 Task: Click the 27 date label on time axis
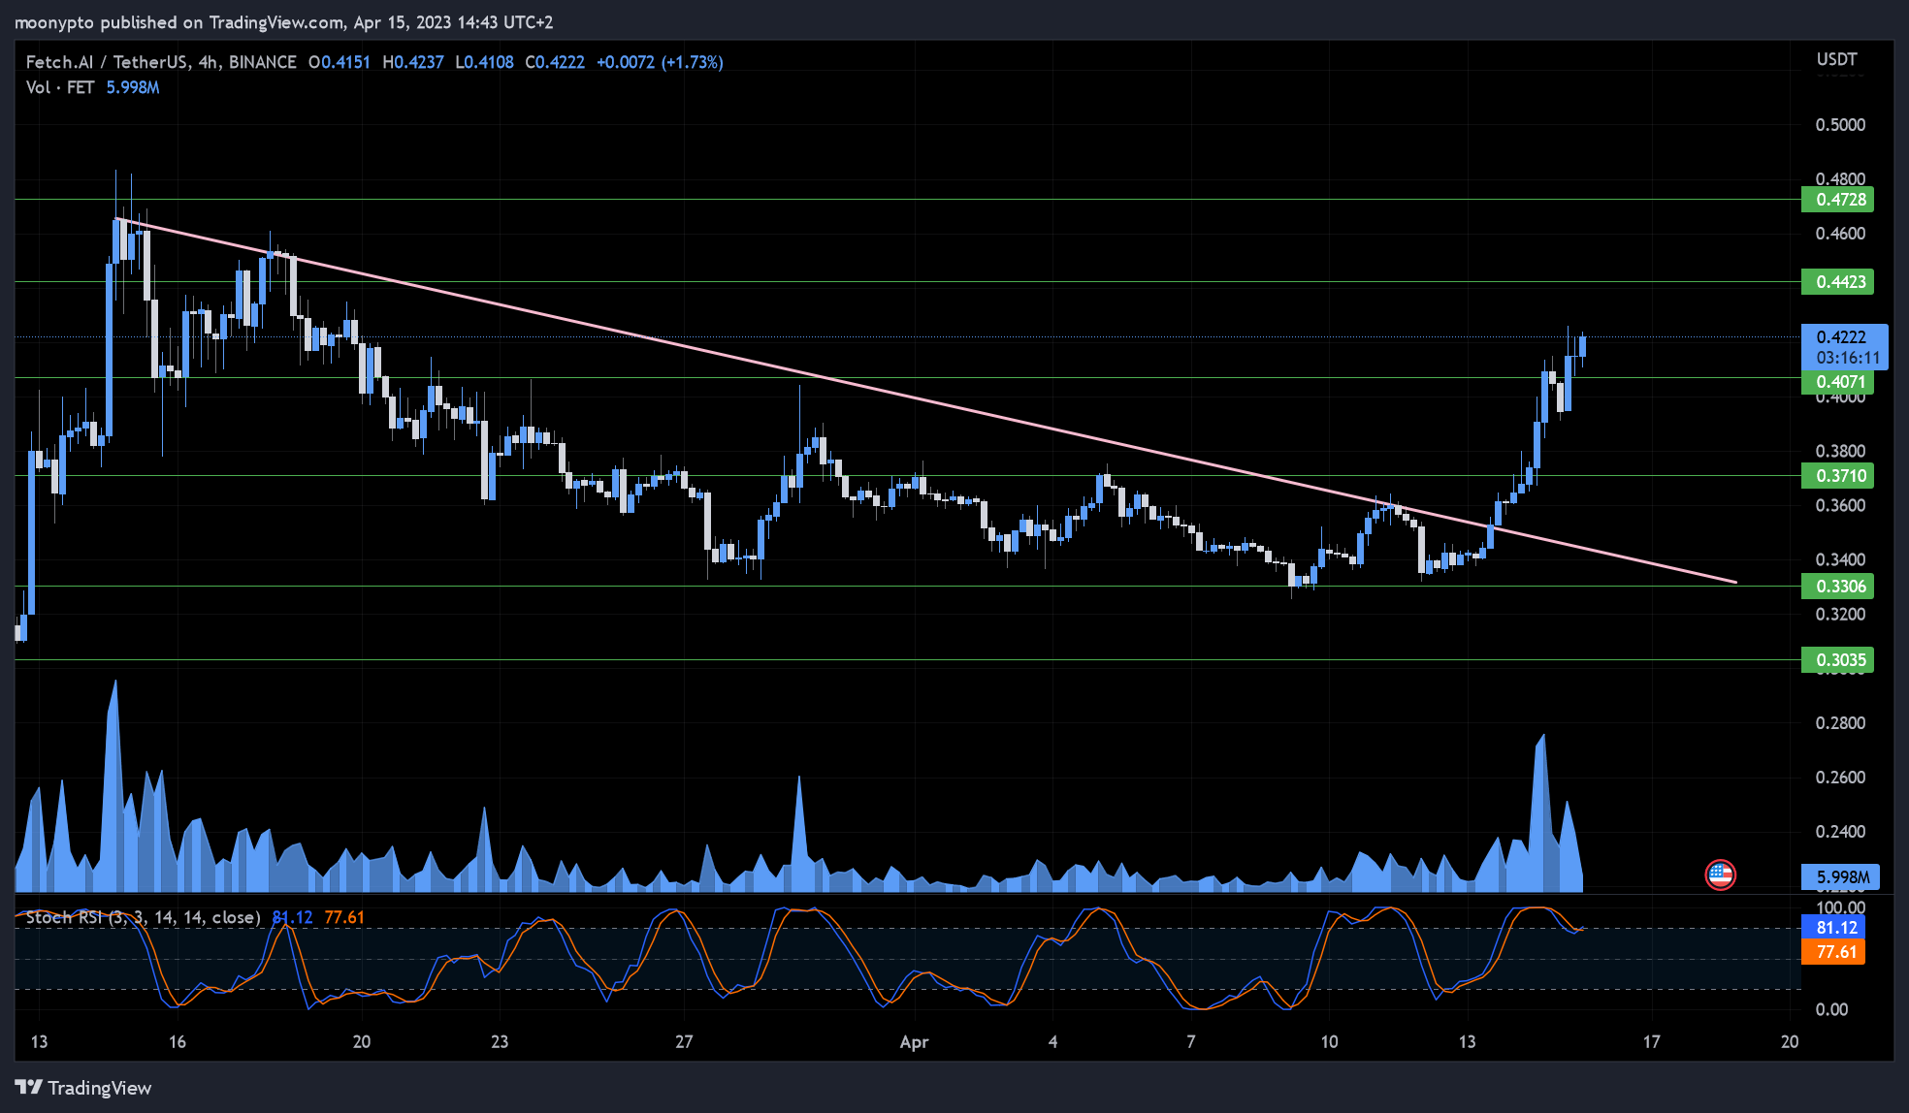click(684, 1041)
